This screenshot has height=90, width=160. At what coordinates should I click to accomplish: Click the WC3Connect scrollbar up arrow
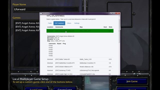(x=119, y=16)
